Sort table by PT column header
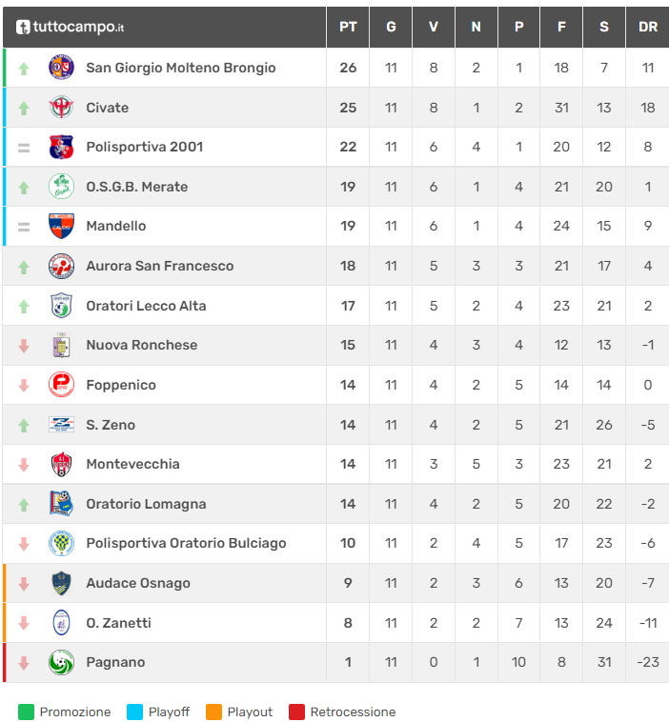Screen dimensions: 669x722 [x=348, y=27]
